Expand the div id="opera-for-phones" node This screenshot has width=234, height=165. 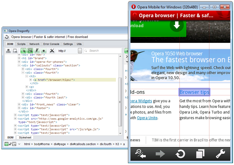pos(19,62)
